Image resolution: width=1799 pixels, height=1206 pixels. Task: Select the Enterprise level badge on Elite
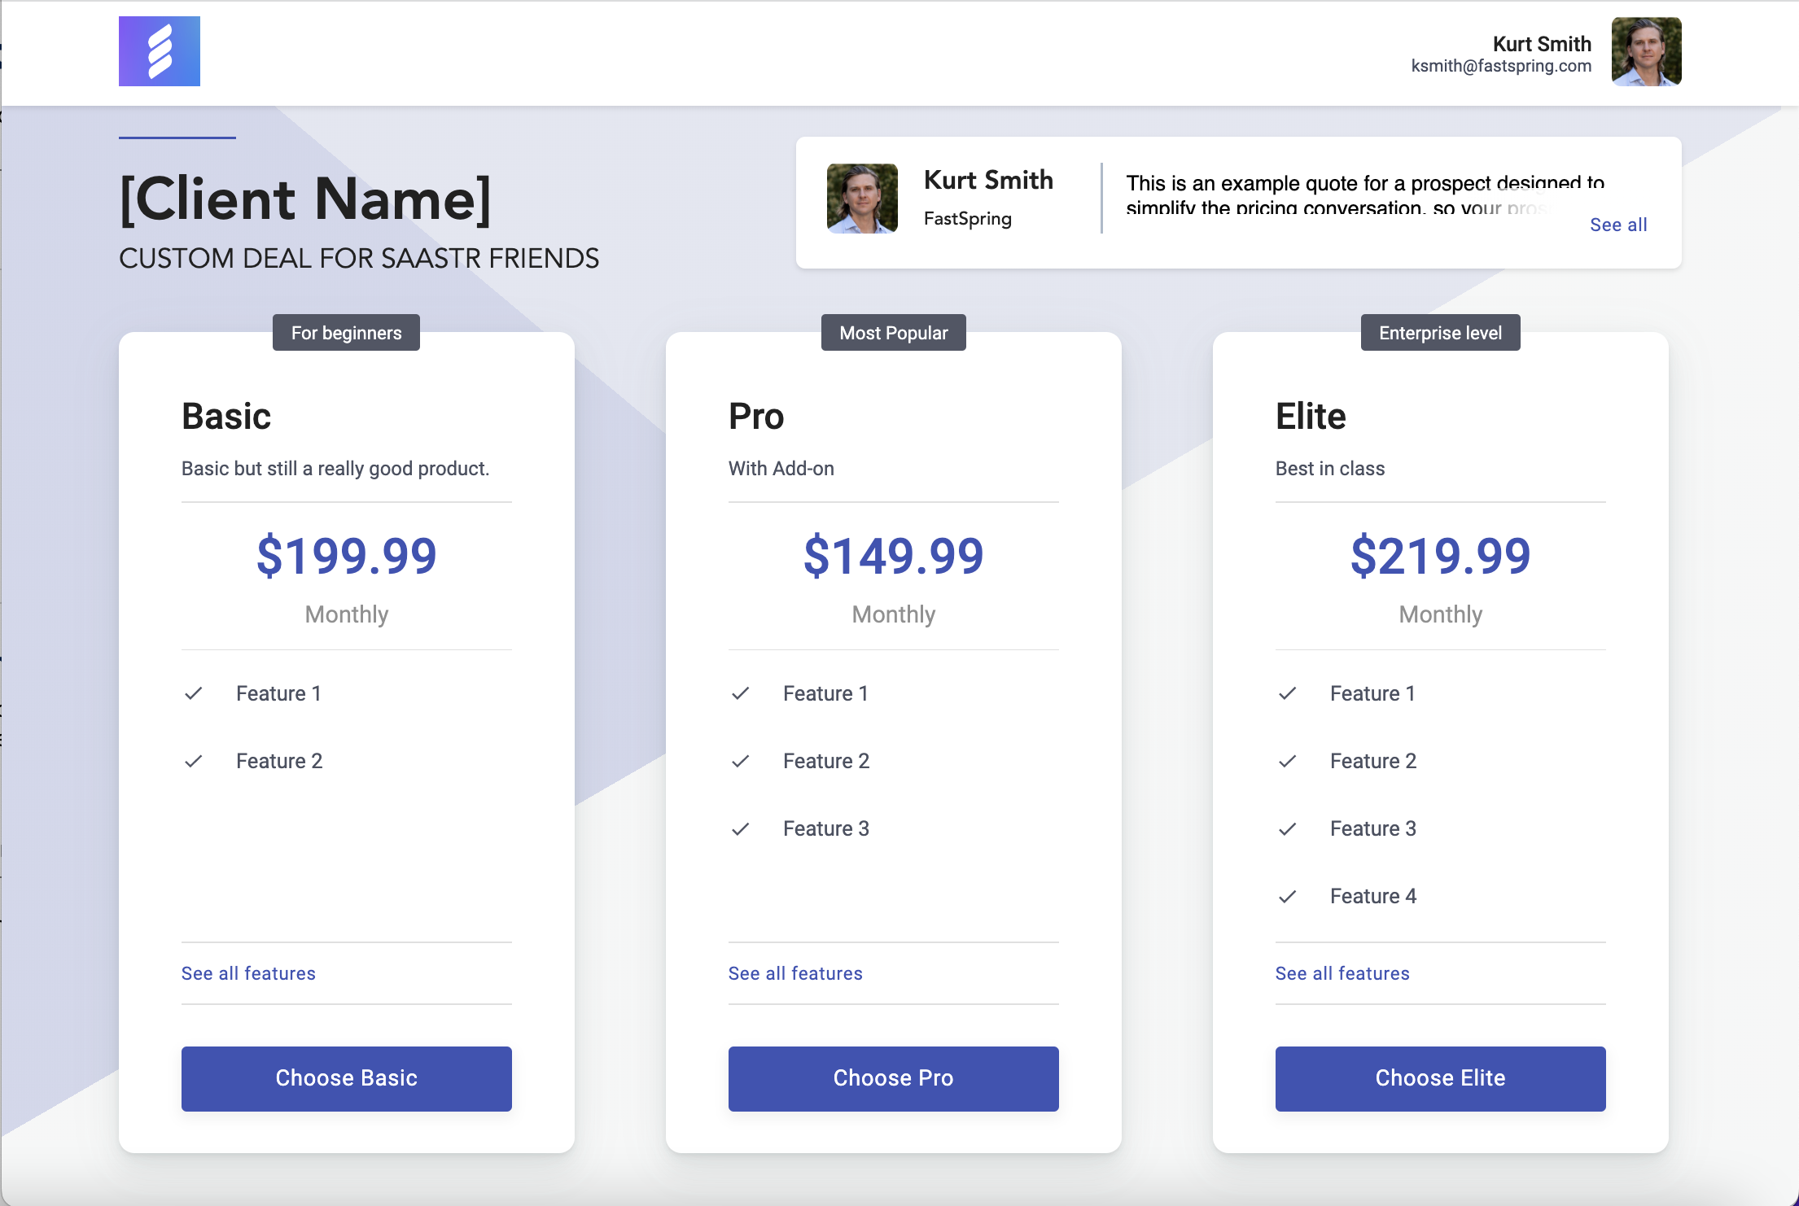tap(1440, 332)
